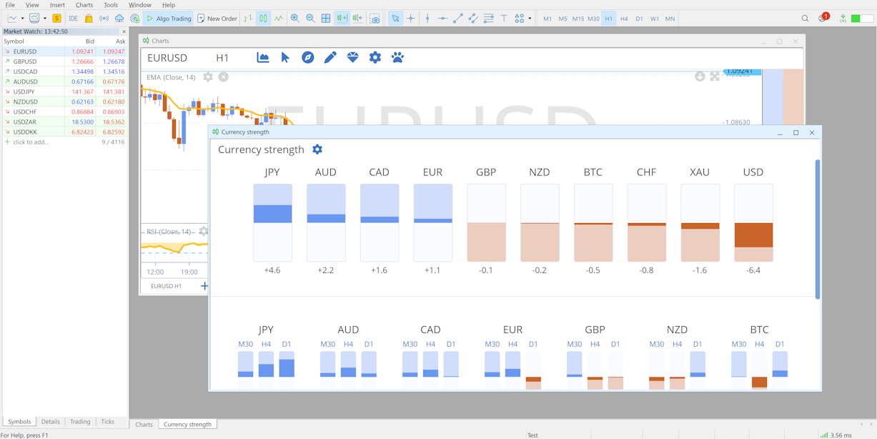Switch to the Charts bottom tab

point(144,424)
